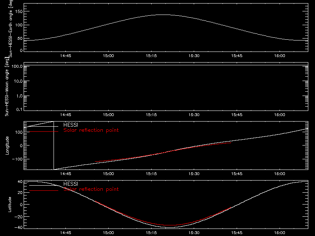Click the -20 tick label on Latitude axis
315x236 pixels.
point(19,217)
